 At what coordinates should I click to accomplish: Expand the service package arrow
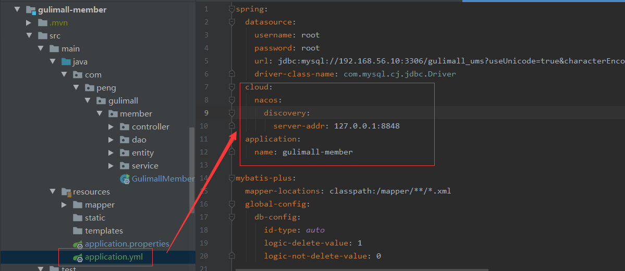click(111, 165)
